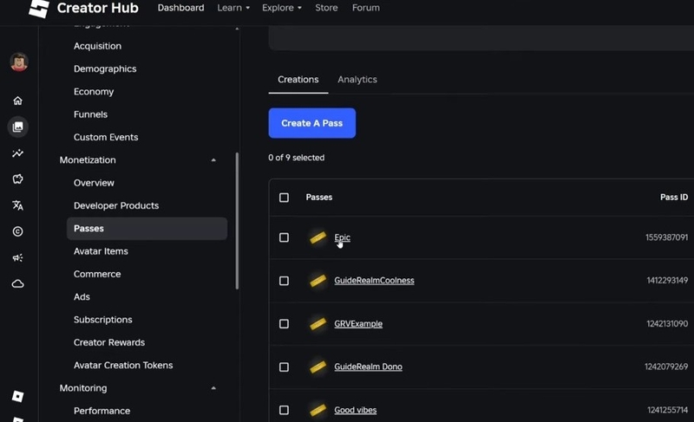Collapse the Monetization section arrow
694x422 pixels.
pos(213,160)
